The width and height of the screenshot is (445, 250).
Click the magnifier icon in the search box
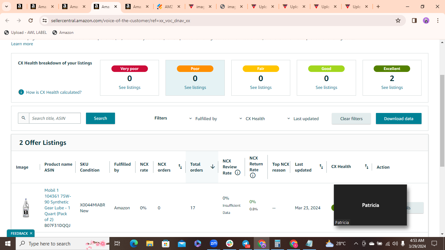23,118
